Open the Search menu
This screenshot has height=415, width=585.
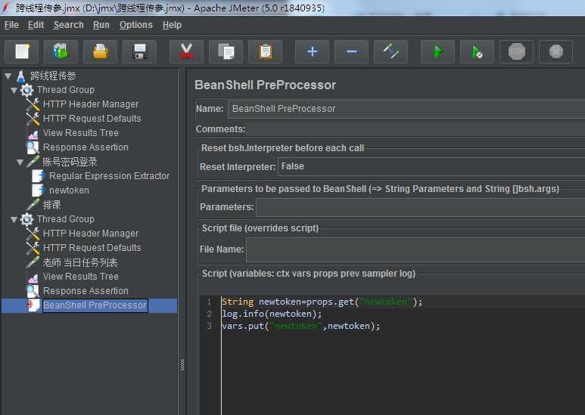click(69, 25)
